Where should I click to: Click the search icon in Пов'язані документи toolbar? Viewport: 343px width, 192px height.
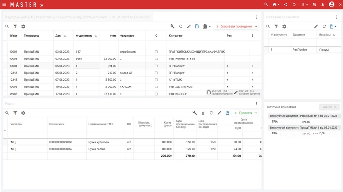[x=268, y=26]
